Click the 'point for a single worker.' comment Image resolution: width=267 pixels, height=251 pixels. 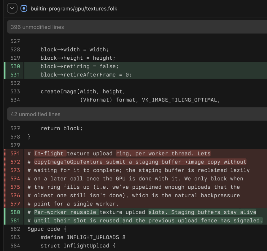point(76,204)
